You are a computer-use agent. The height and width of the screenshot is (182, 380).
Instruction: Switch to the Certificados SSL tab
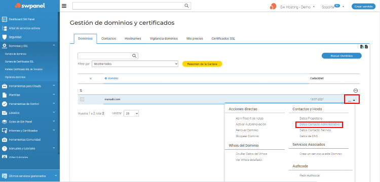(x=223, y=39)
